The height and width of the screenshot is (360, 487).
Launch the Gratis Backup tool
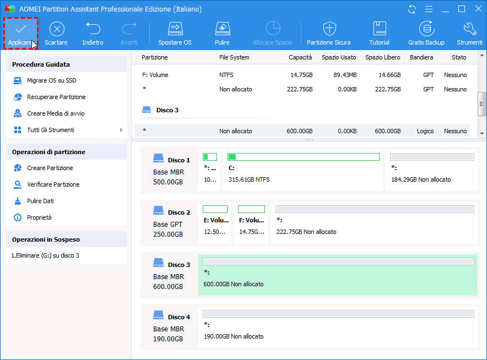tap(426, 29)
